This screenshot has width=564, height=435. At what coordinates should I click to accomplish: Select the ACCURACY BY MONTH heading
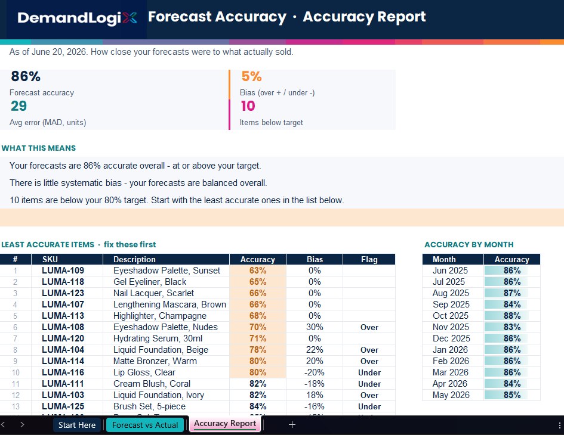[x=469, y=245]
